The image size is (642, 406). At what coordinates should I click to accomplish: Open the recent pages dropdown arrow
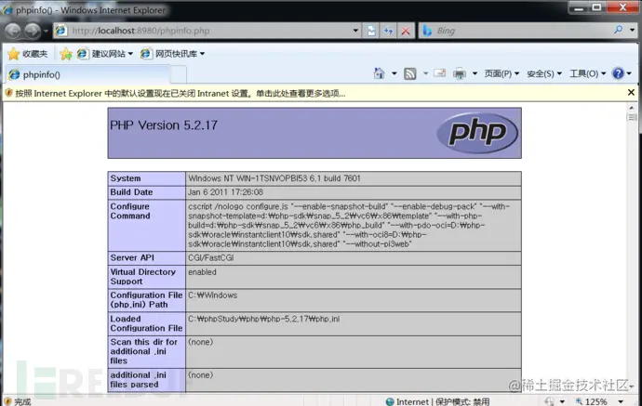click(46, 31)
